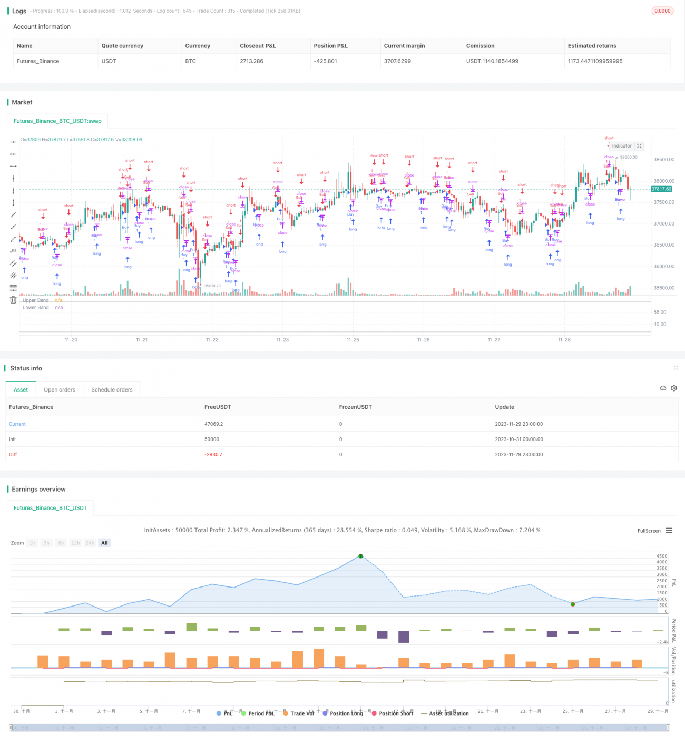Screen dimensions: 685x743
Task: Click the Init FreeUSDT value 50000
Action: (x=212, y=439)
